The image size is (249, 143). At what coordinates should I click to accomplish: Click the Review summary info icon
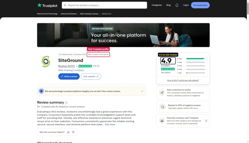[x=66, y=103]
